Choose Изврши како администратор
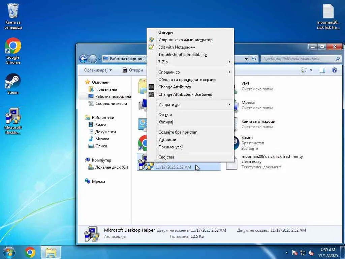Image resolution: width=345 pixels, height=259 pixels. (x=190, y=40)
